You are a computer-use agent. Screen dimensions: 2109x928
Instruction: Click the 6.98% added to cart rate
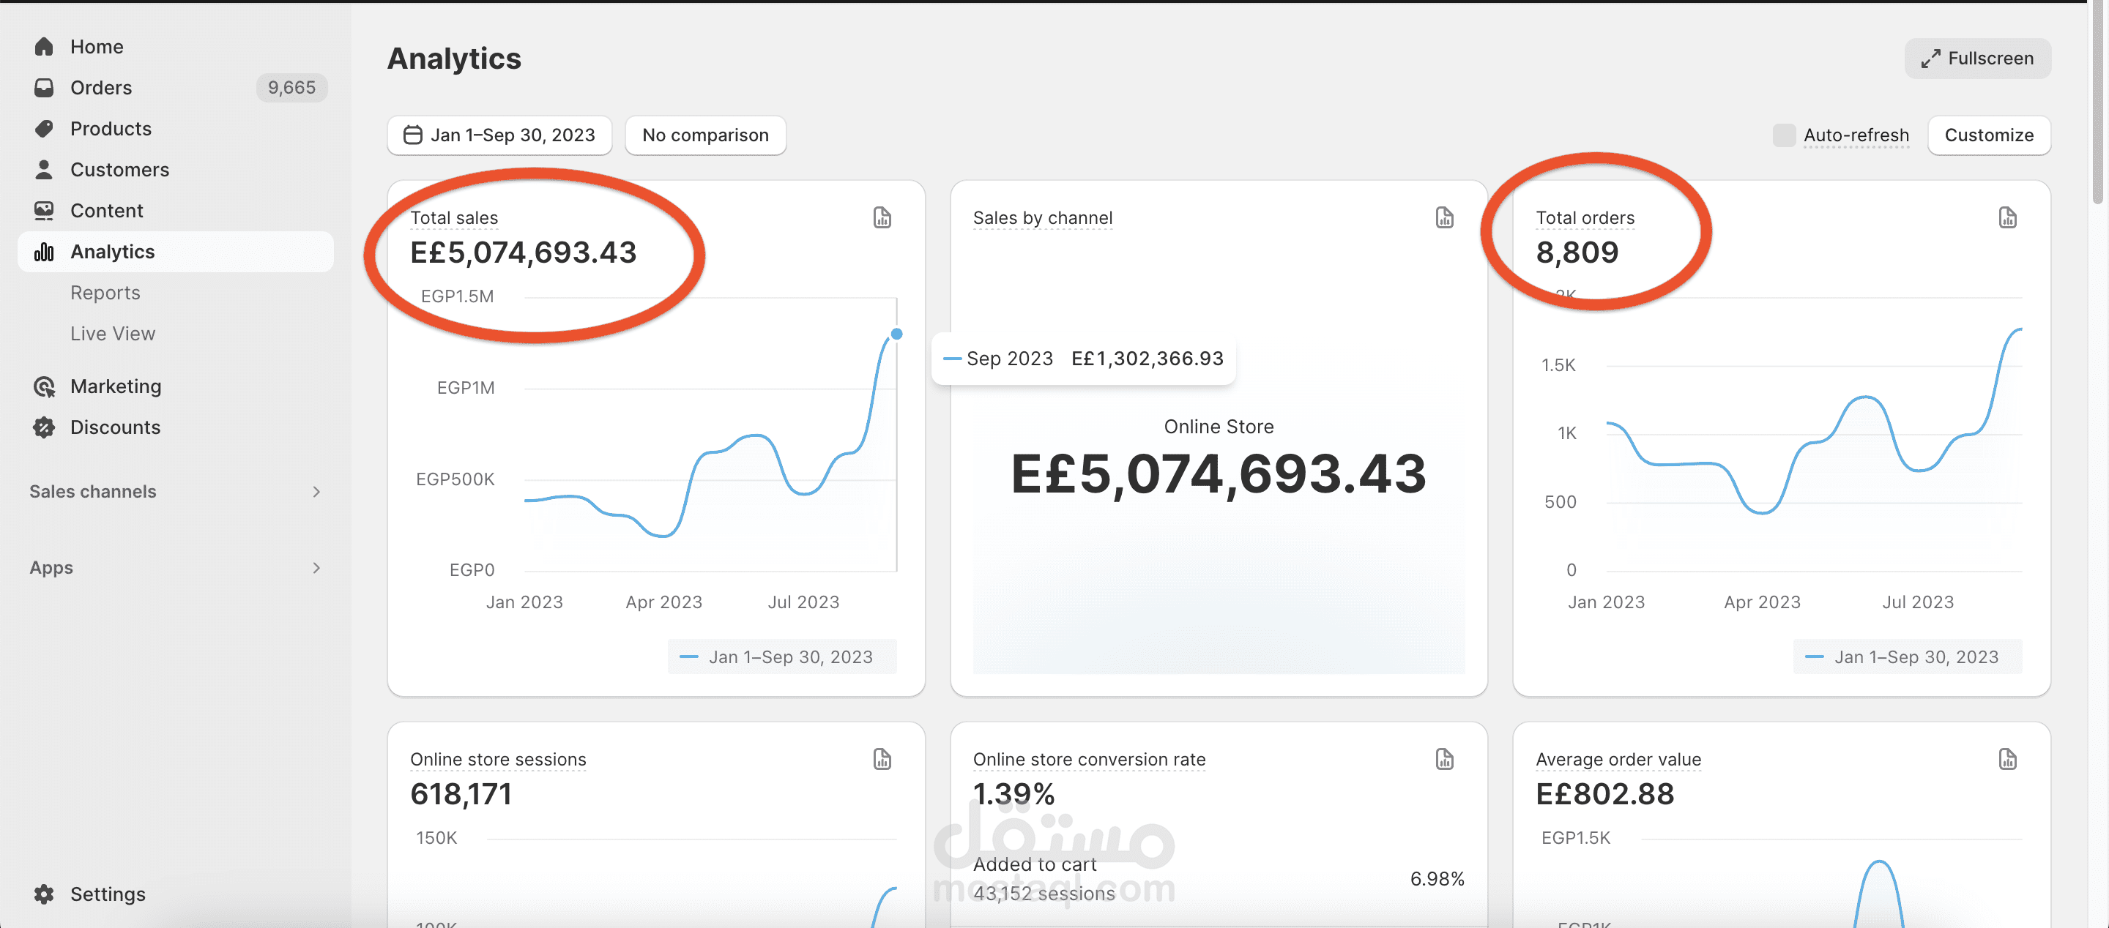click(x=1437, y=879)
